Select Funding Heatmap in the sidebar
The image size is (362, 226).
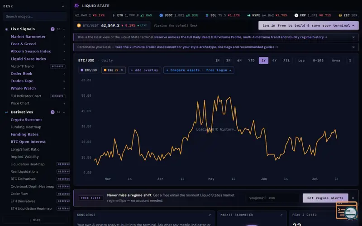point(26,127)
